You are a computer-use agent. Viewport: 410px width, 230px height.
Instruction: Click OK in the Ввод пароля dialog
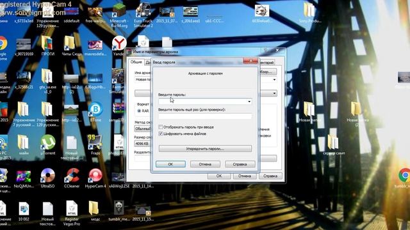[170, 164]
